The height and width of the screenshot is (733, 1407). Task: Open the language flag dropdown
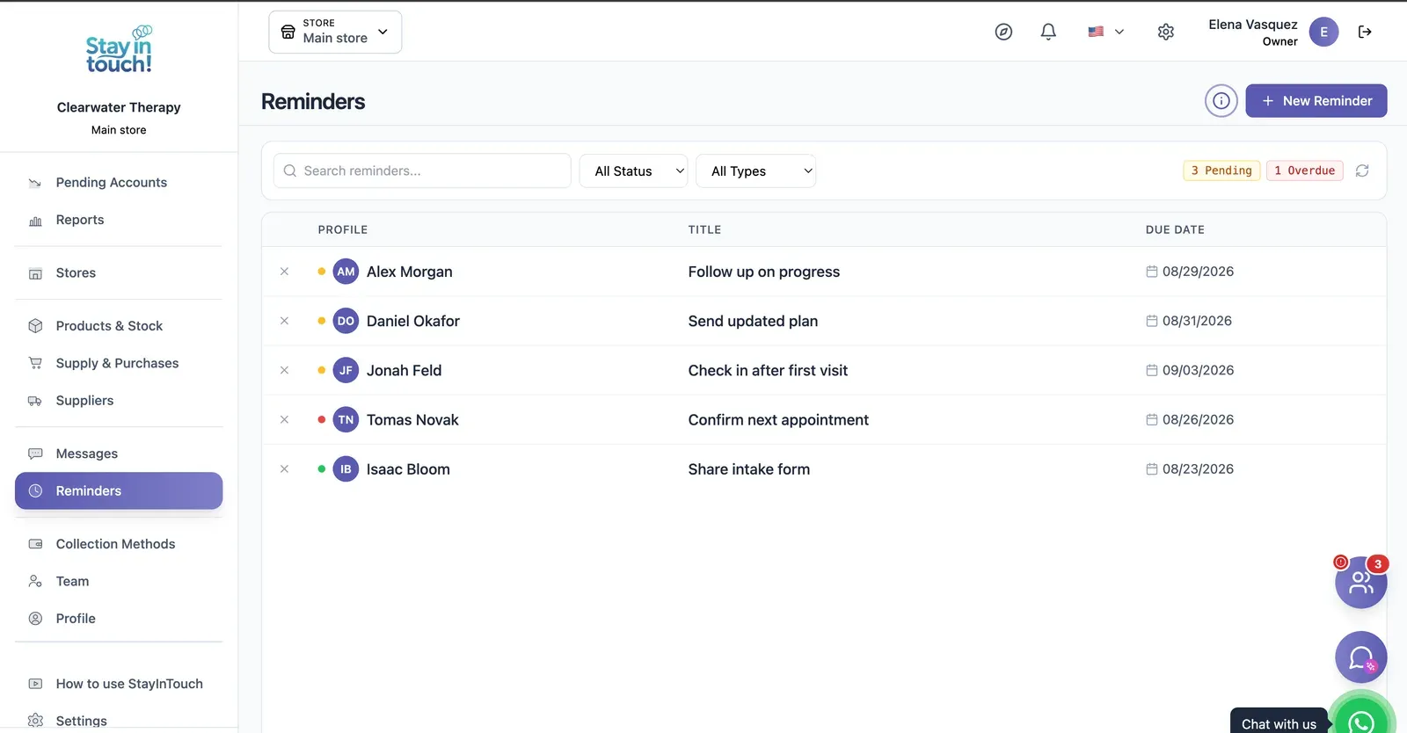1105,32
